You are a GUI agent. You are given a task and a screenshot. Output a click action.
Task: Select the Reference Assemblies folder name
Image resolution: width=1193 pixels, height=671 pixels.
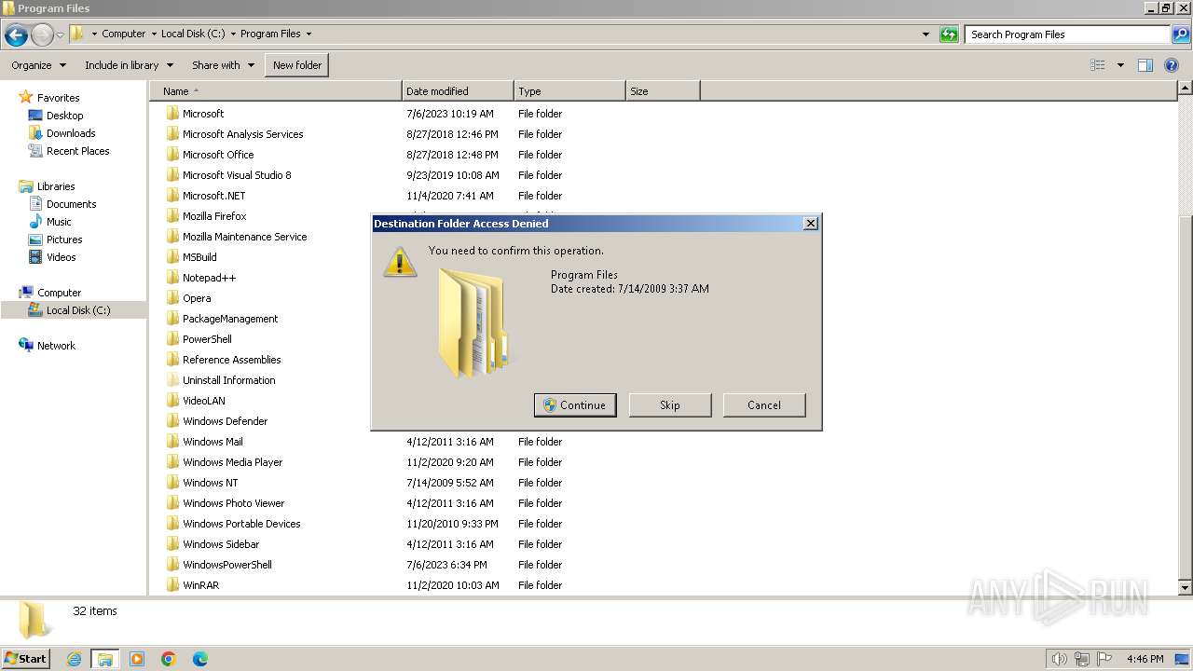pyautogui.click(x=231, y=360)
